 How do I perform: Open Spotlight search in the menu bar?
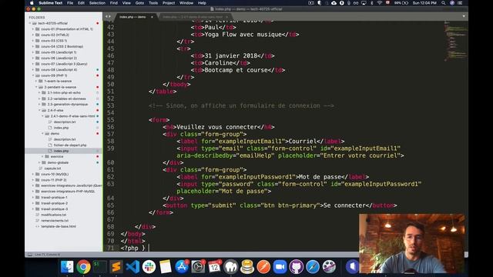click(444, 3)
